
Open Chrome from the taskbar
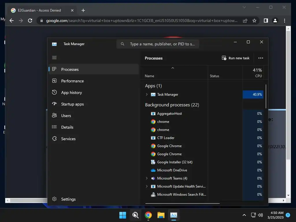(x=148, y=215)
